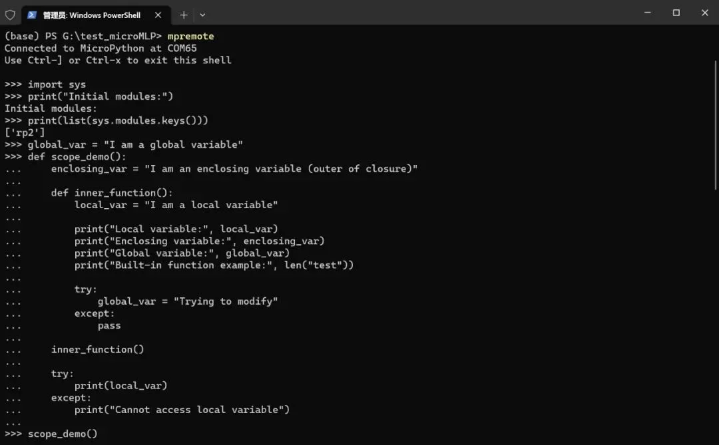Screen dimensions: 719x445
Task: Click the administrator shield icon in title bar
Action: [10, 15]
